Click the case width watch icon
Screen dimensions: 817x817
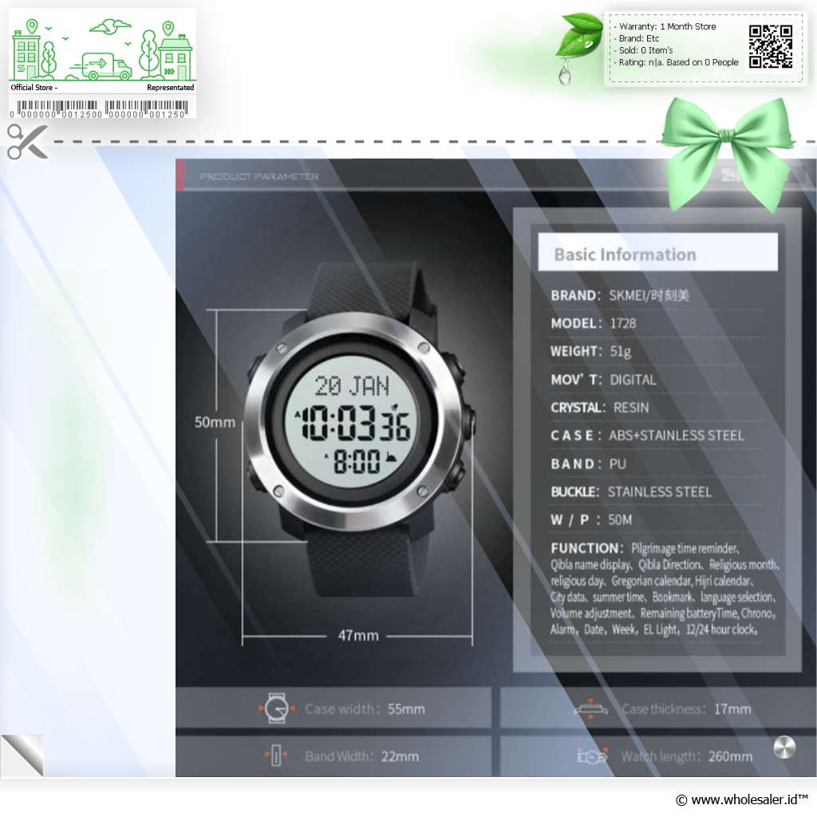pos(276,708)
